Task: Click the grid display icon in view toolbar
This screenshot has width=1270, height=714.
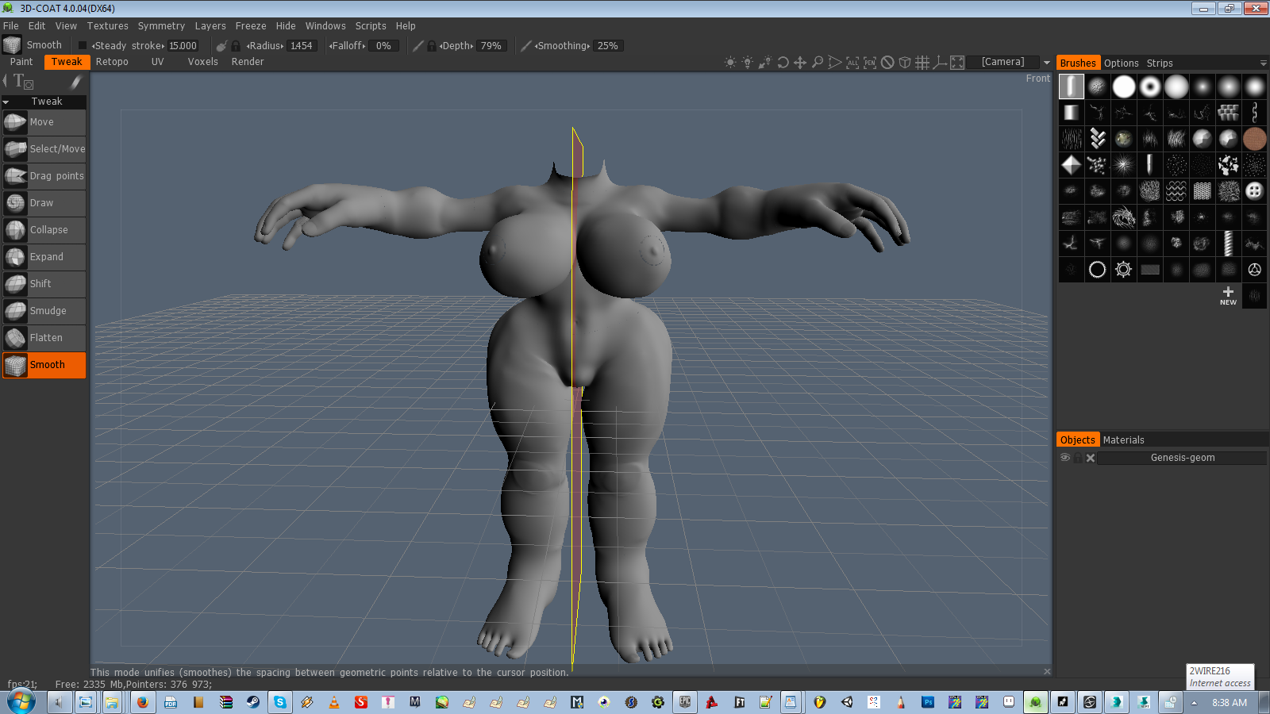Action: (922, 63)
